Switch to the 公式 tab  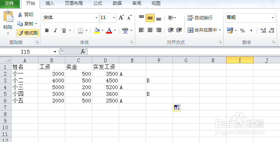point(98,3)
